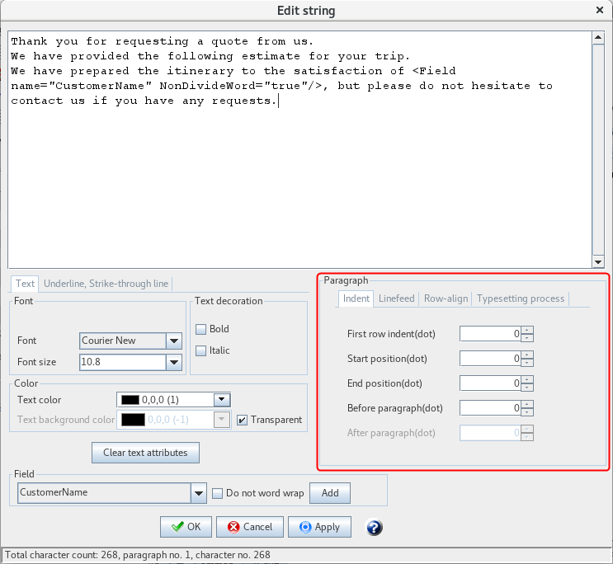The height and width of the screenshot is (564, 613).
Task: Decrease the Before paragraph spinner value
Action: point(528,412)
